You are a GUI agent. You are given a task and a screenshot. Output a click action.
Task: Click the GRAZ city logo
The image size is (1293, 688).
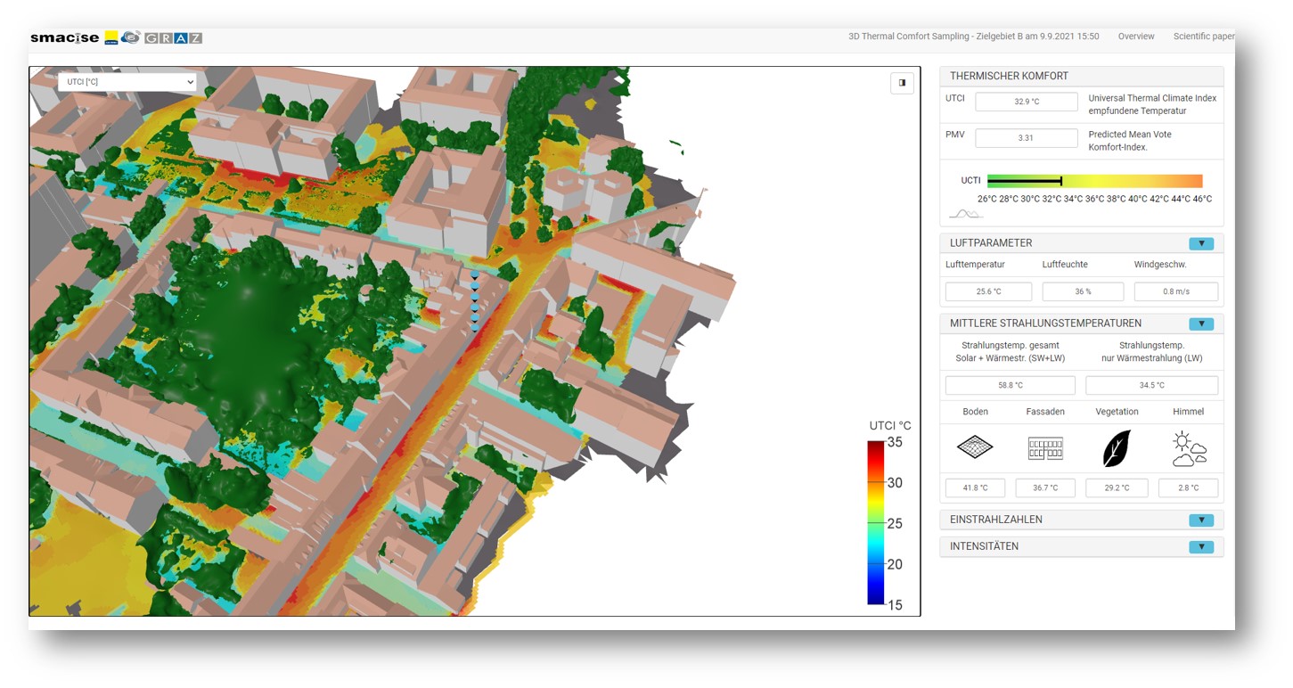(173, 38)
